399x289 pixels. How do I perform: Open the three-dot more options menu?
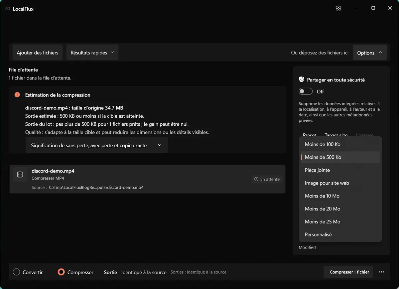[x=381, y=272]
